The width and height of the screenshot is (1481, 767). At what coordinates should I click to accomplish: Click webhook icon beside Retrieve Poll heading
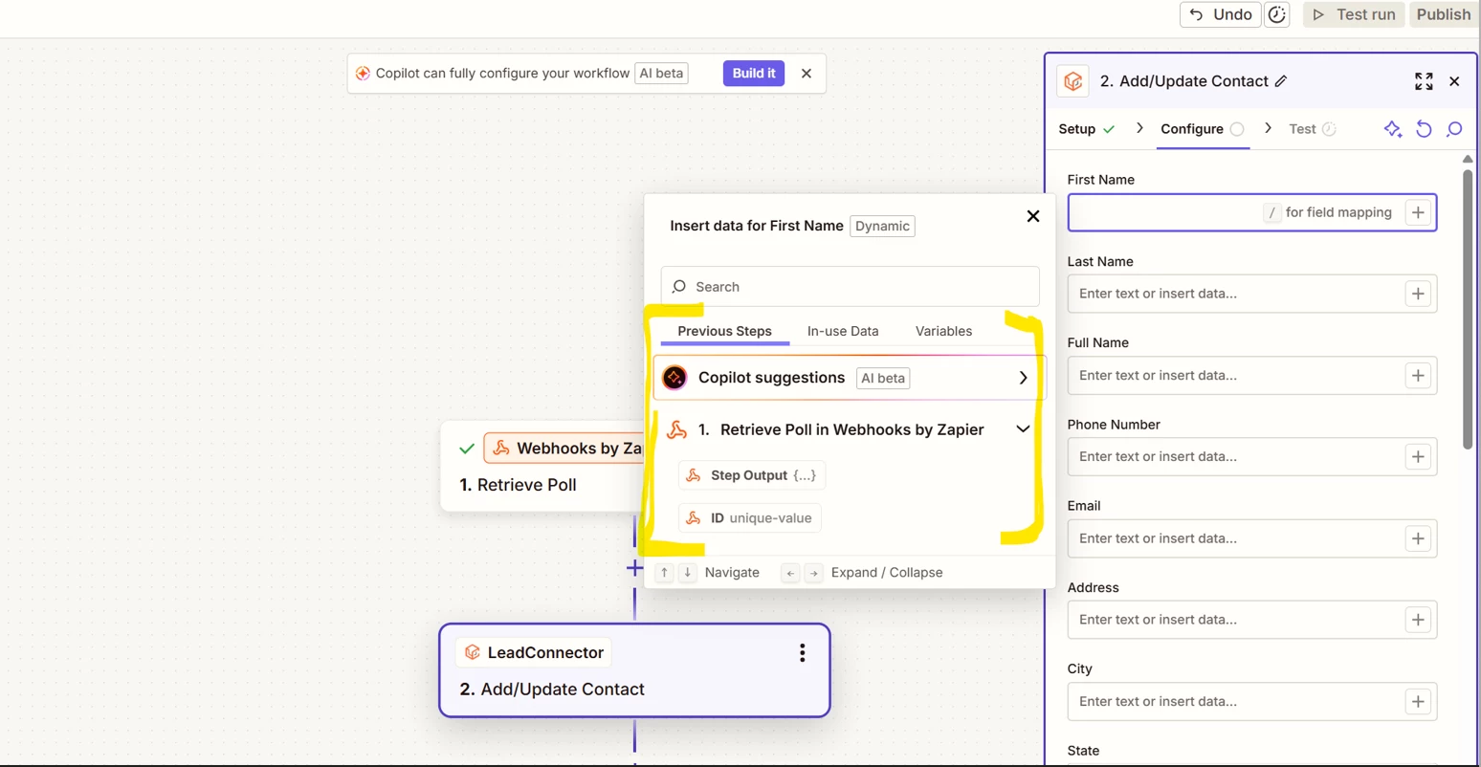click(x=677, y=429)
